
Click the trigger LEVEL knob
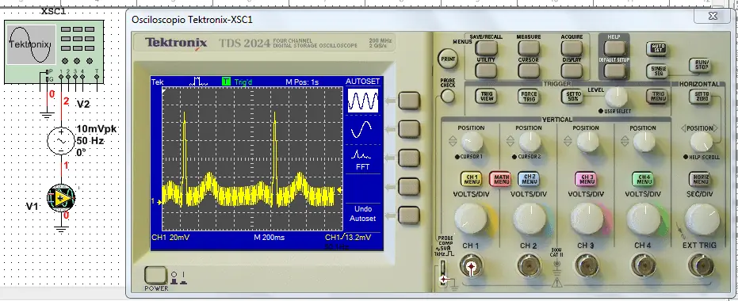(x=616, y=97)
